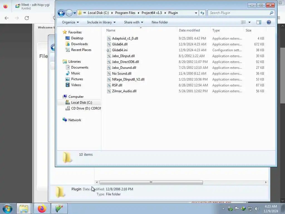Click the Firefox back arrow

coord(7,18)
